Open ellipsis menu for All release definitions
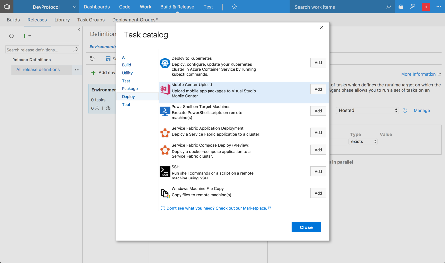445x263 pixels. 77,70
